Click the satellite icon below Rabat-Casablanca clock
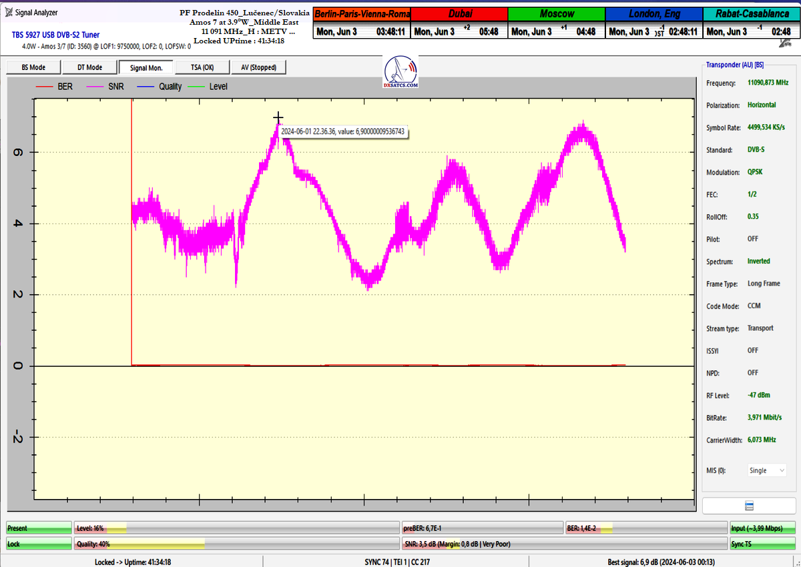The width and height of the screenshot is (801, 567). point(785,43)
